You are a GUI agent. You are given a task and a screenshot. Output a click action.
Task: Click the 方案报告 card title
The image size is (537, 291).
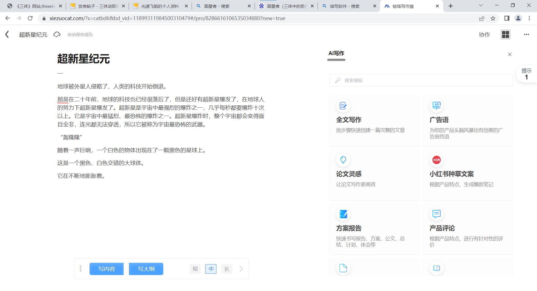(x=349, y=228)
